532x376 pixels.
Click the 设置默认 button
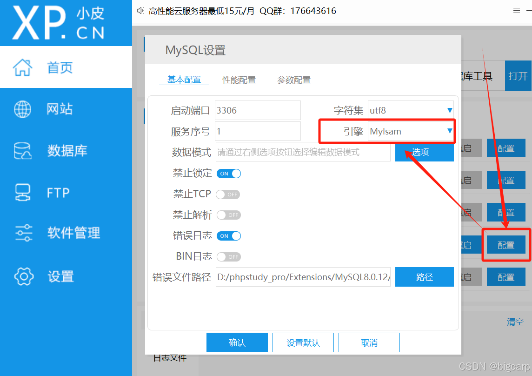point(303,342)
